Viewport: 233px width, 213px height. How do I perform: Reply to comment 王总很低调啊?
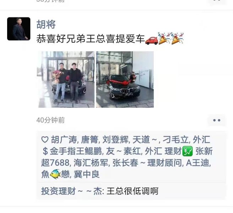(132, 191)
